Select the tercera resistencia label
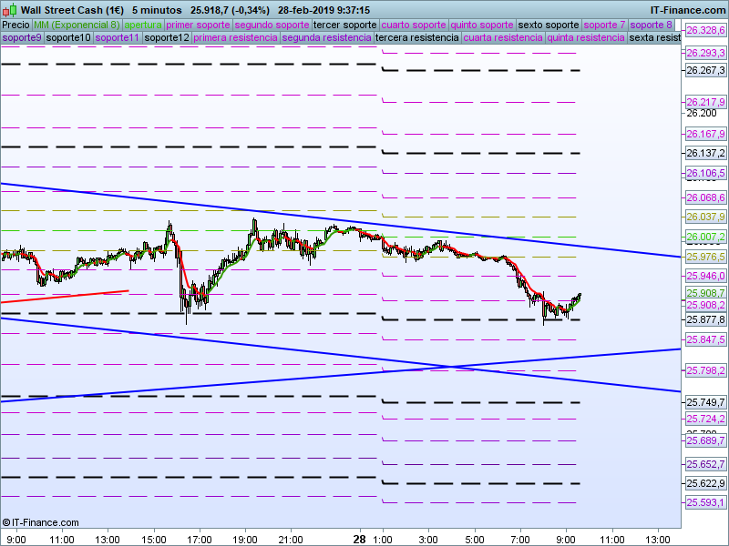Viewport: 729px width, 546px height. (417, 37)
